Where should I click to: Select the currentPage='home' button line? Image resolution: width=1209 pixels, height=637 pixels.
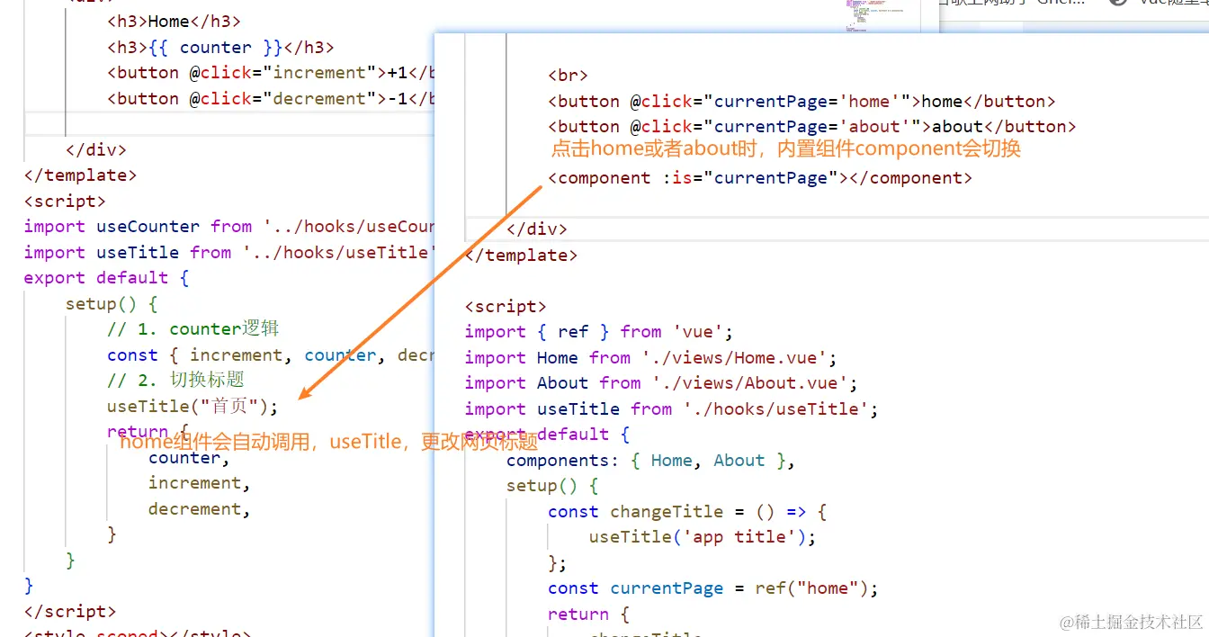pos(802,102)
